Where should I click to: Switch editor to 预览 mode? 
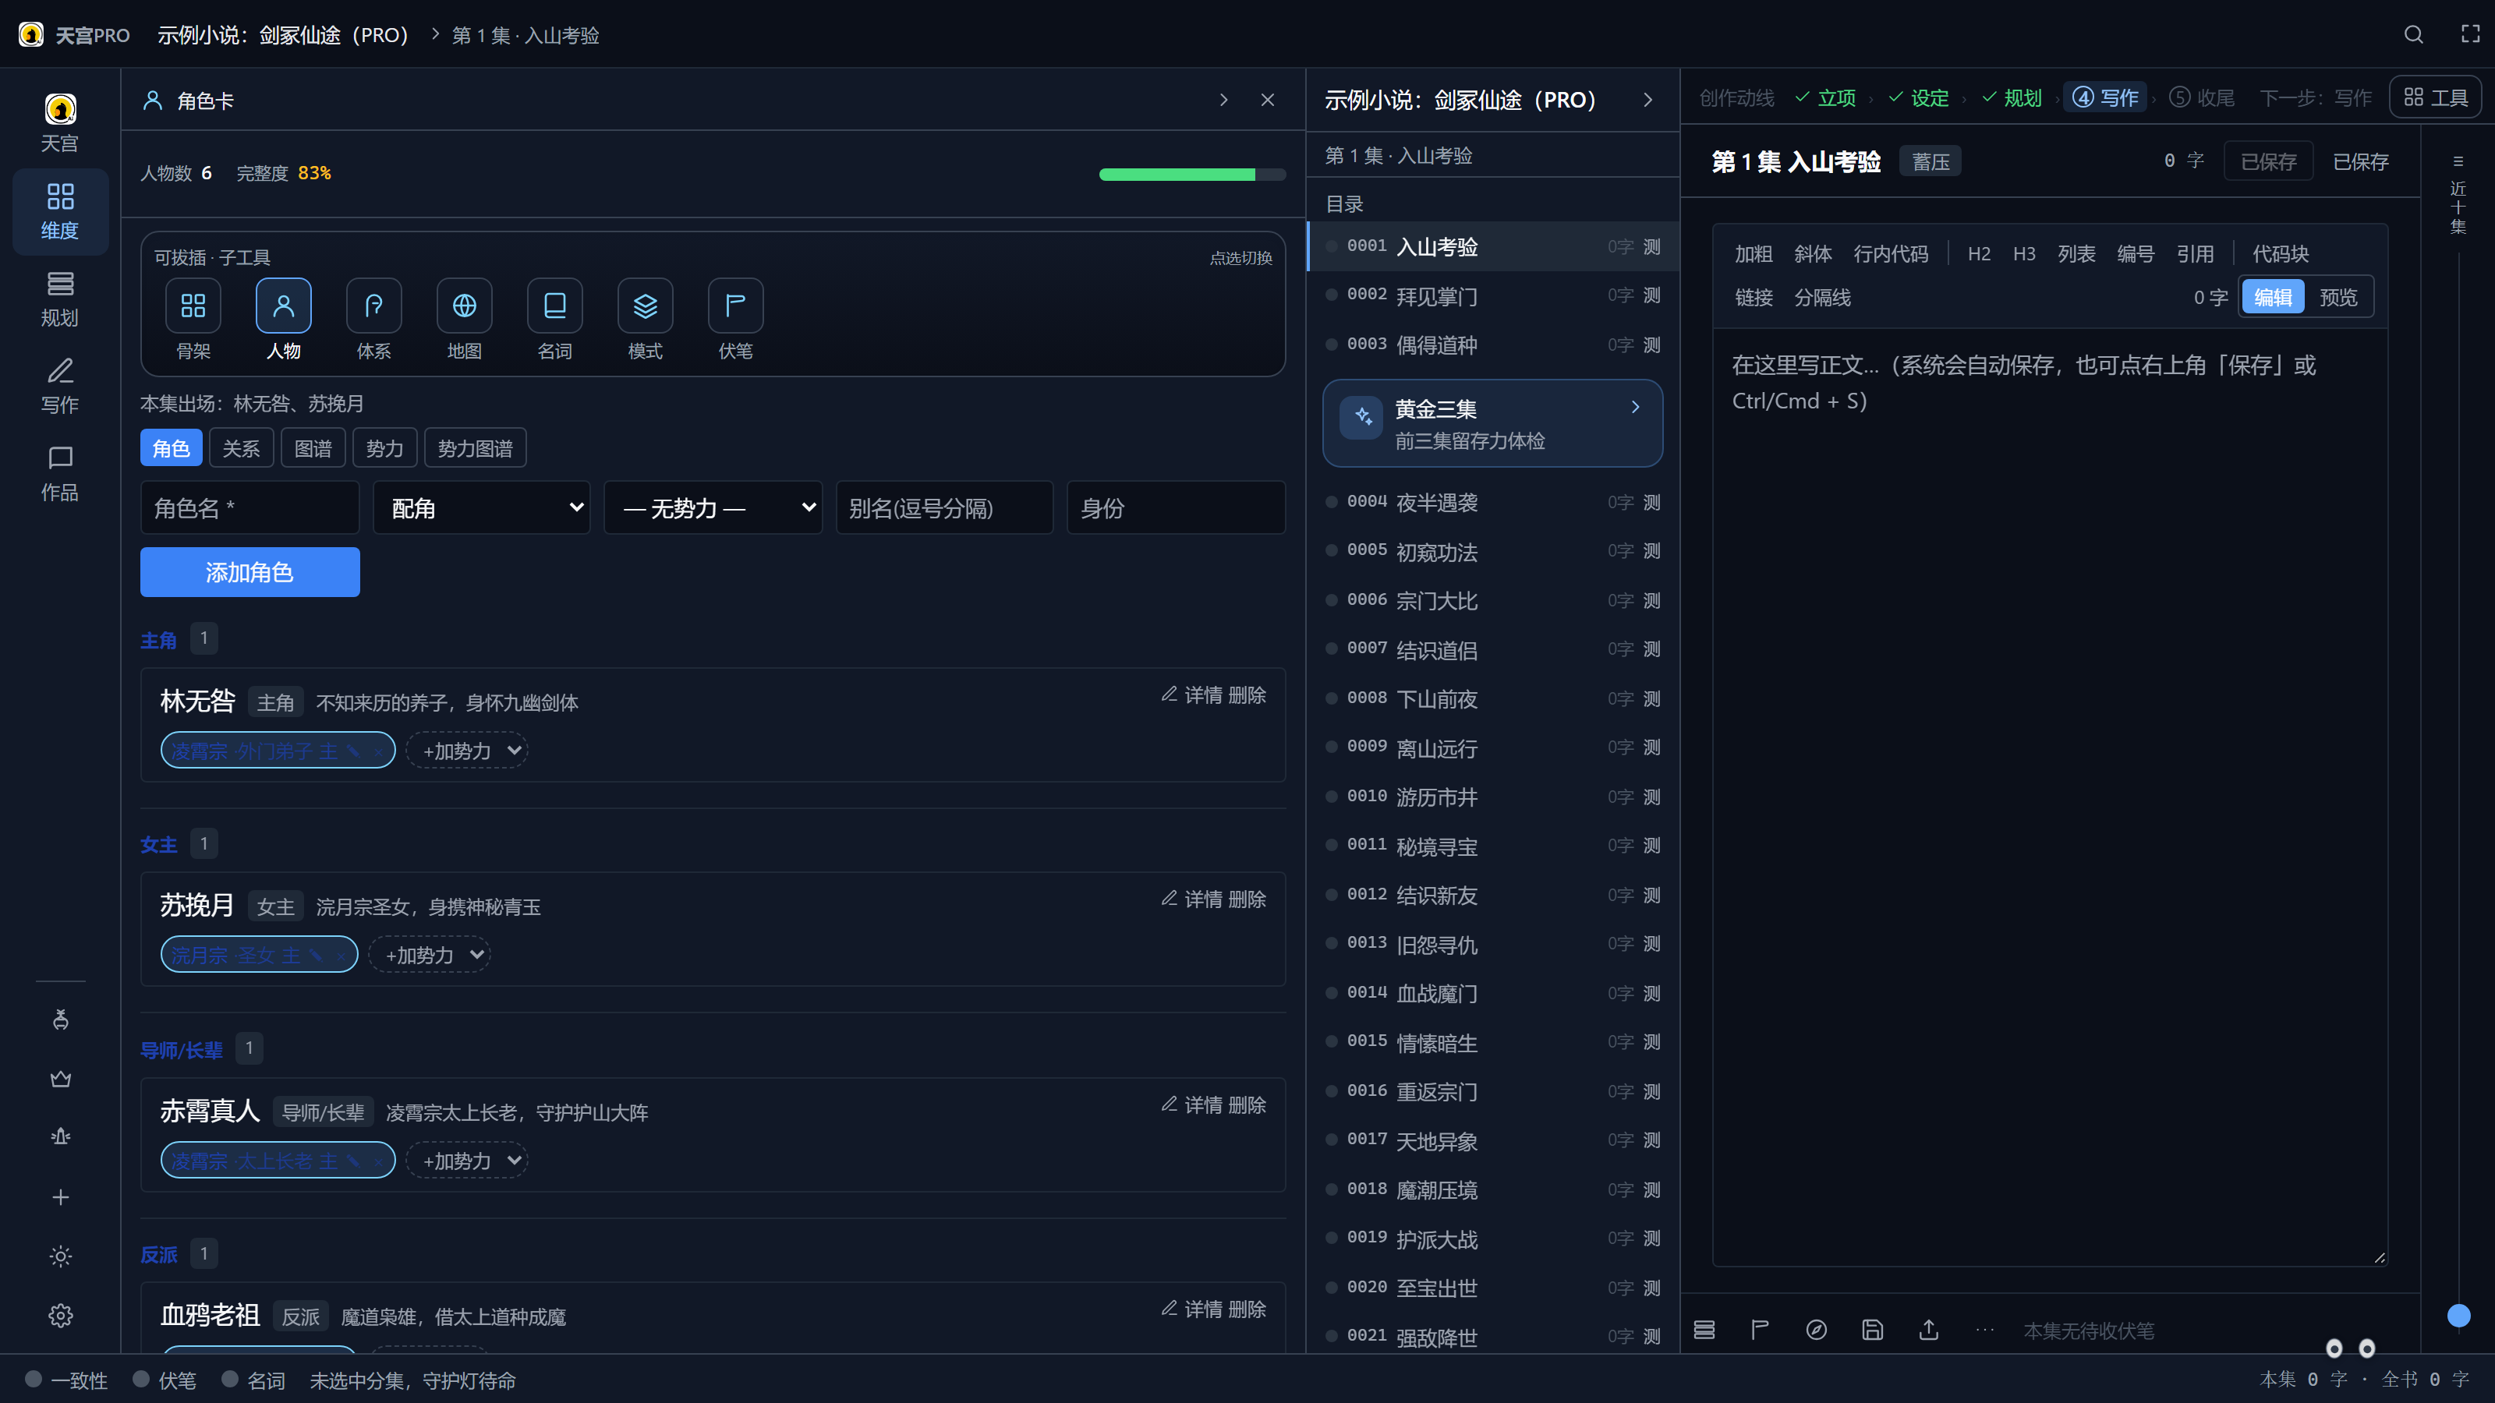2338,297
